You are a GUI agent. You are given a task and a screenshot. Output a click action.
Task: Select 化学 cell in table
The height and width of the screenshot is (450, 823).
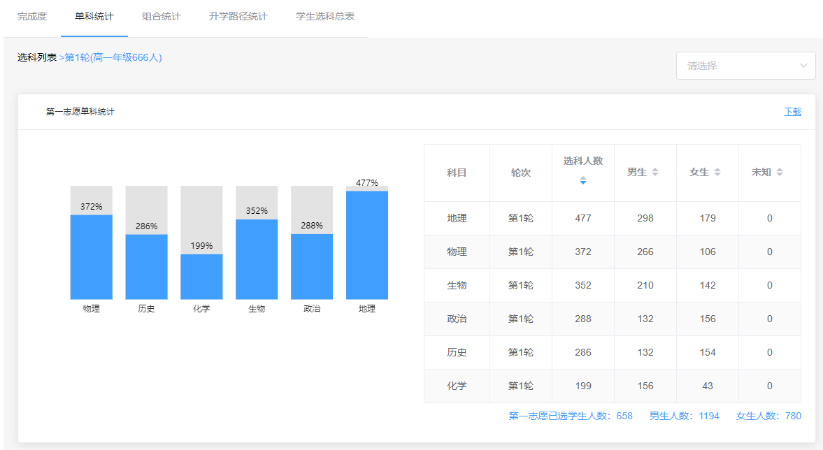(457, 386)
